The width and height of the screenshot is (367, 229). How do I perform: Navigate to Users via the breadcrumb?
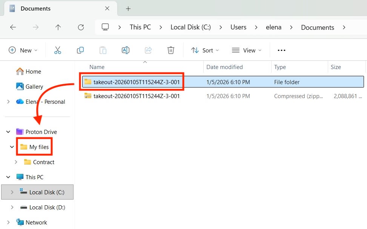pos(238,27)
